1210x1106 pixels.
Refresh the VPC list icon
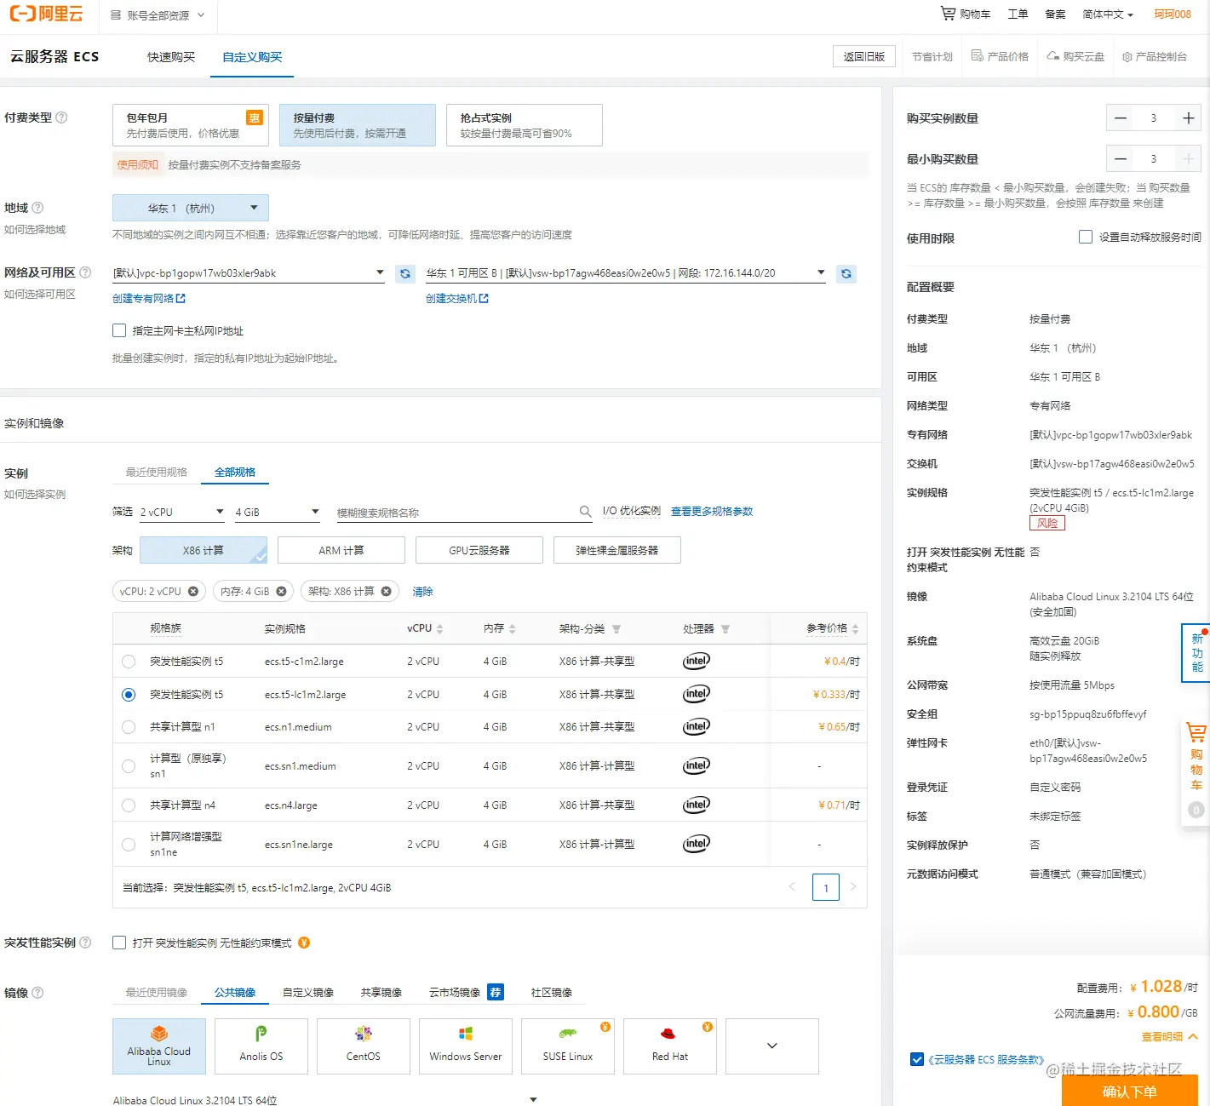point(405,273)
